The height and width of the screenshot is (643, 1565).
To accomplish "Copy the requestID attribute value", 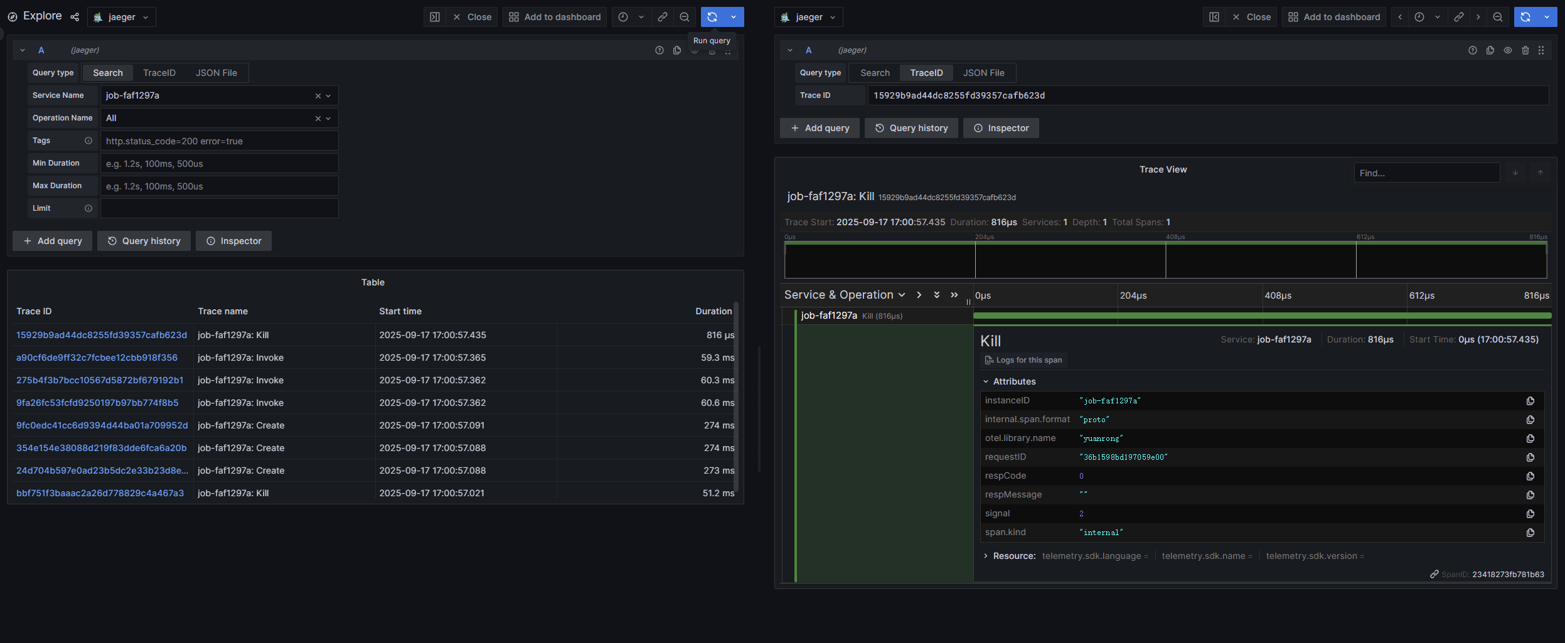I will [x=1530, y=457].
